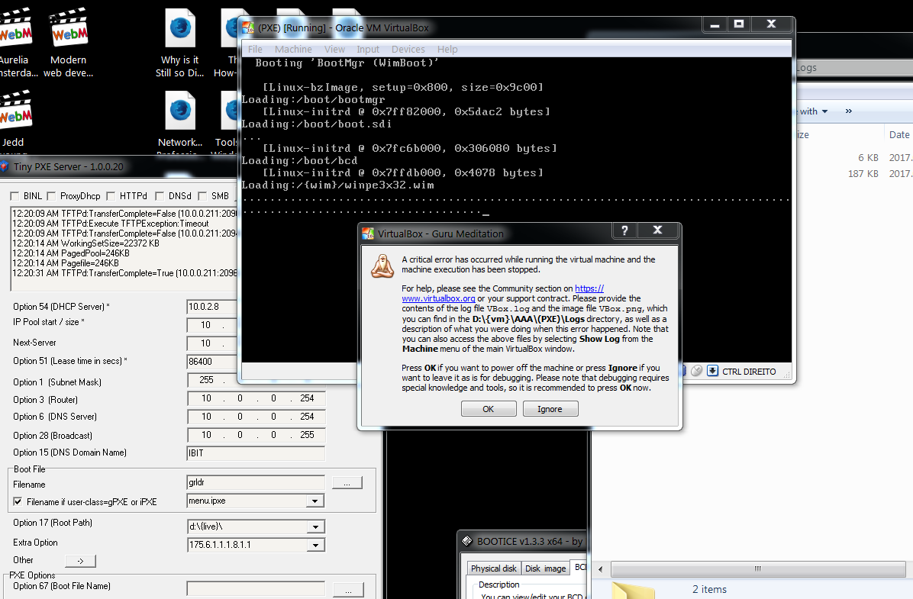Click the Date column header in Explorer
Image resolution: width=913 pixels, height=599 pixels.
click(898, 134)
